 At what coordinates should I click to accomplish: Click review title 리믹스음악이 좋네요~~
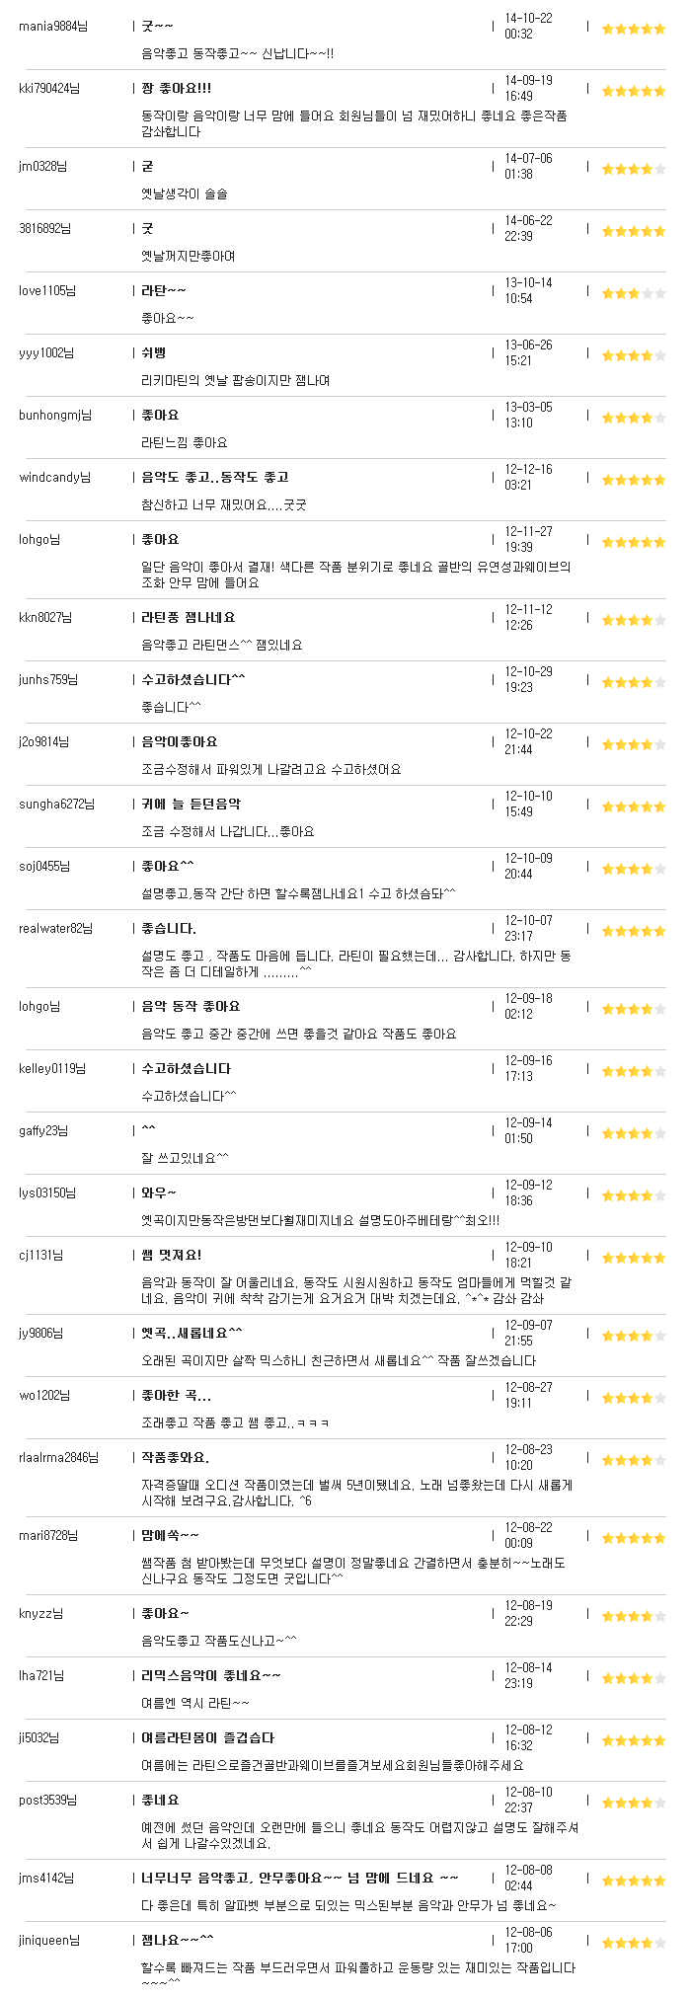click(211, 1675)
